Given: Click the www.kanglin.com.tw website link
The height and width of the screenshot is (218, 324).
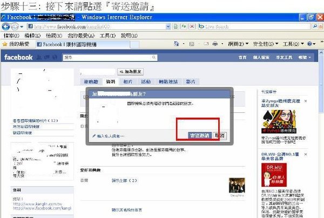Looking at the screenshot, I should pyautogui.click(x=37, y=204).
